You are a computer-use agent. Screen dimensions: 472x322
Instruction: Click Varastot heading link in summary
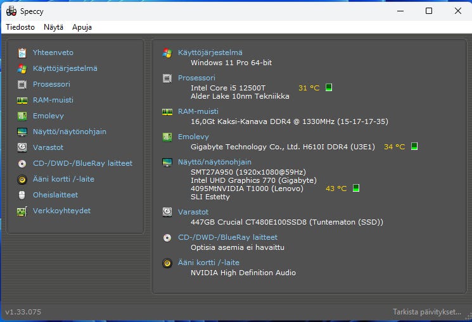(x=193, y=212)
